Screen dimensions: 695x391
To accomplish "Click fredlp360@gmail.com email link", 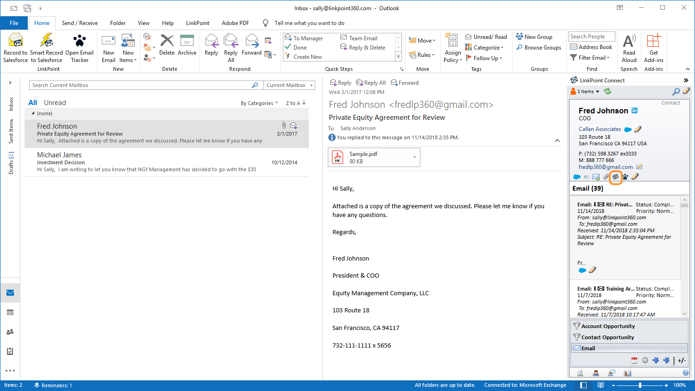I will [606, 167].
